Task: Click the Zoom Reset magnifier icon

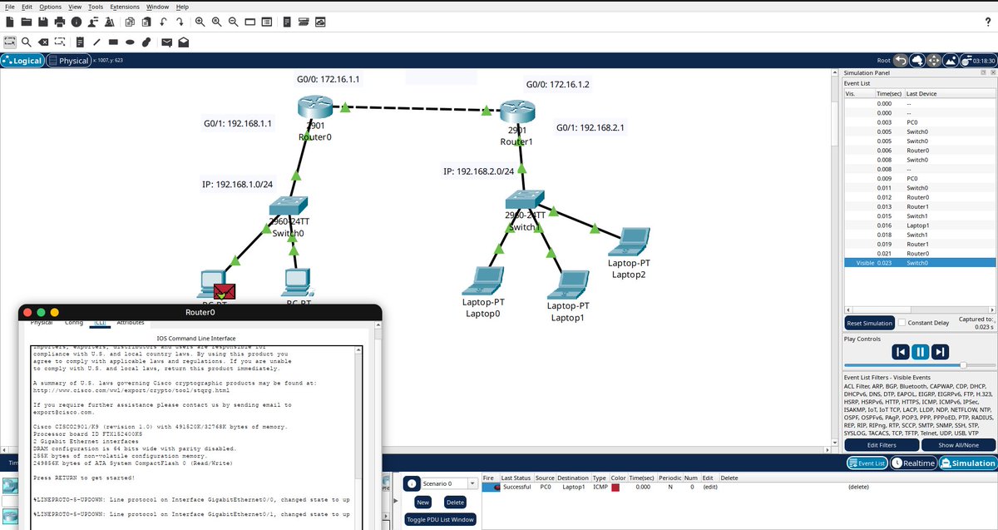Action: 216,22
